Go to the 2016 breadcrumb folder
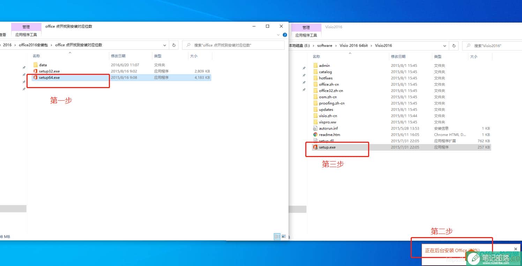Image resolution: width=522 pixels, height=266 pixels. (7, 45)
